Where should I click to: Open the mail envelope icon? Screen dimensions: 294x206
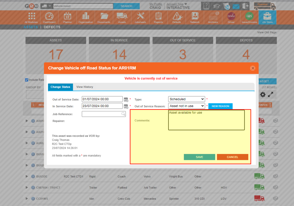pos(236,7)
